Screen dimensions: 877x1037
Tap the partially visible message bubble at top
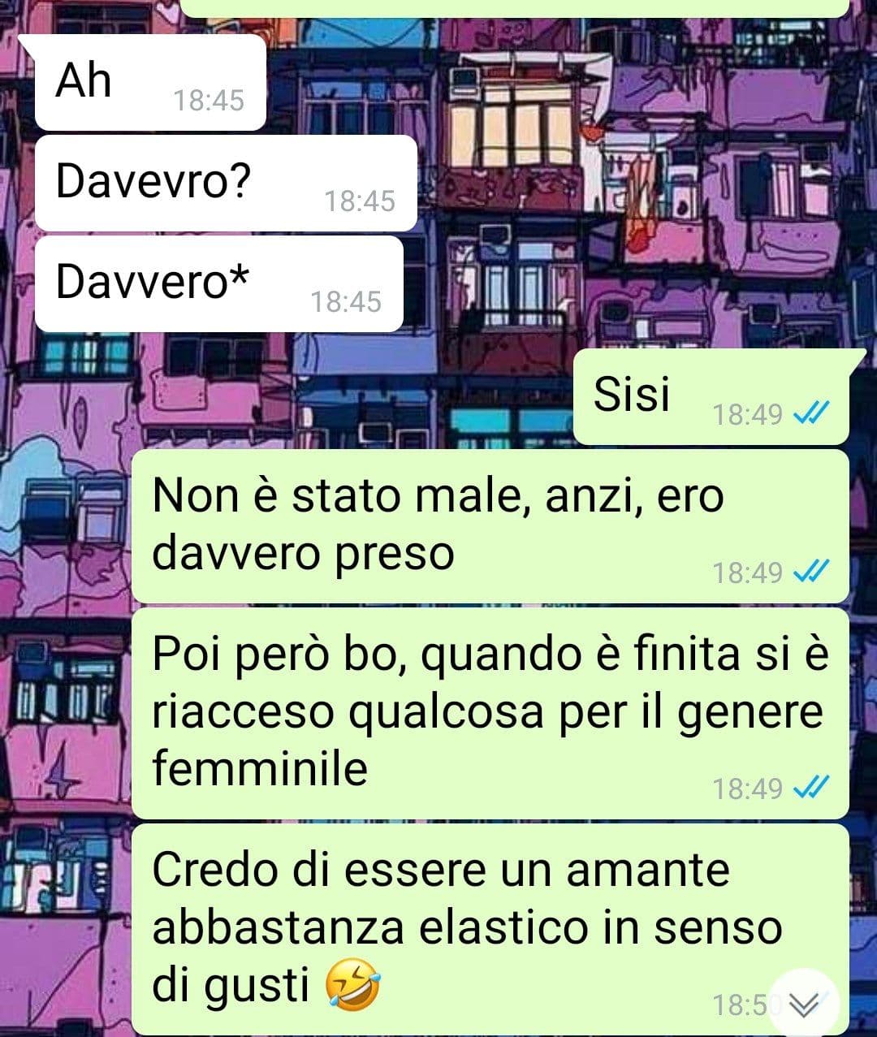coord(515,7)
